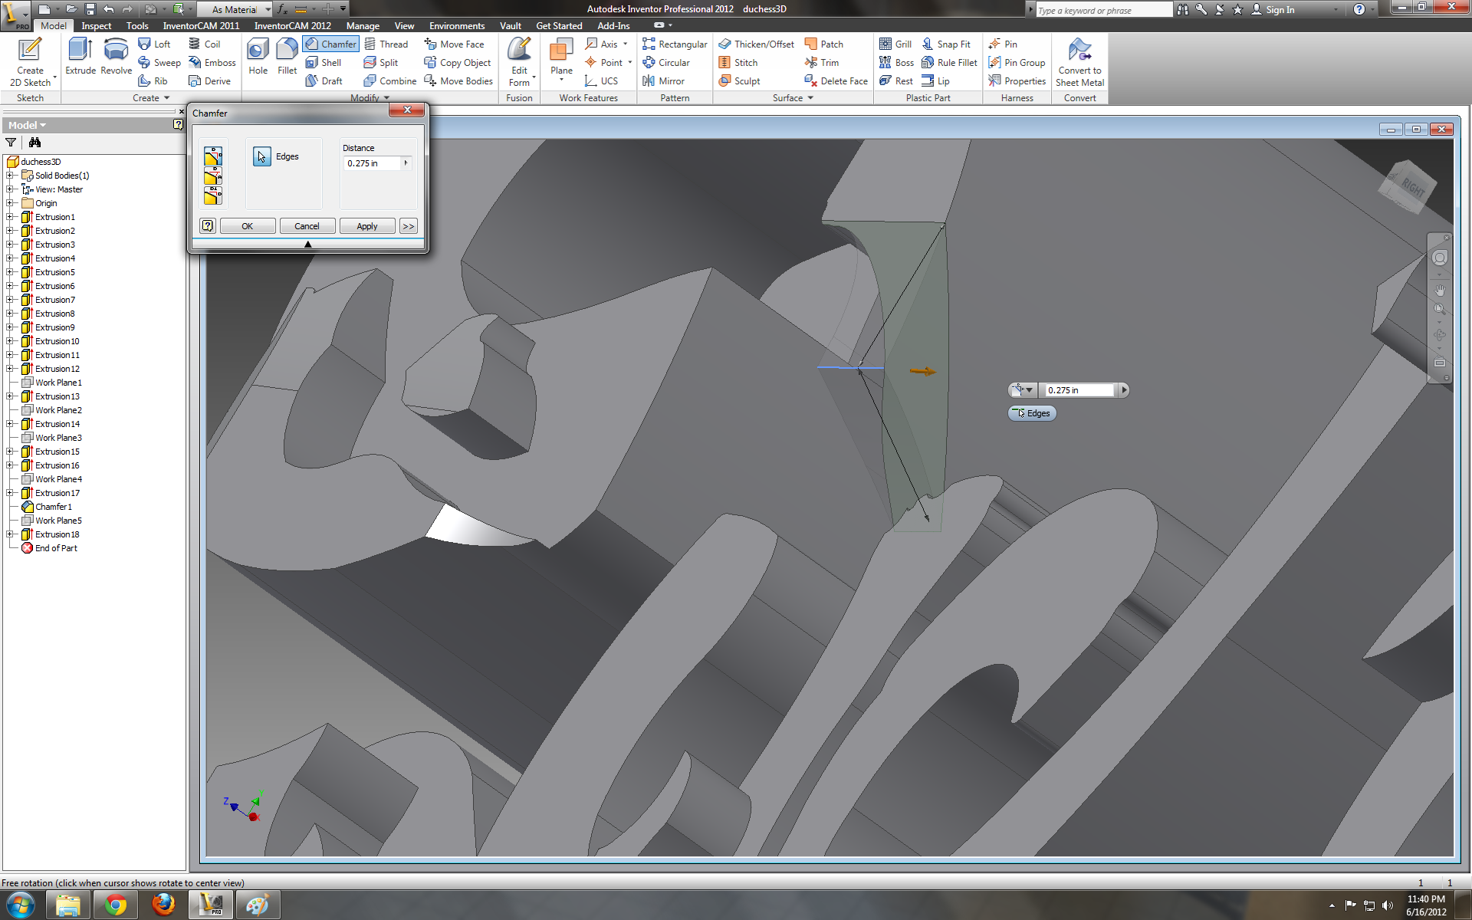Select Two Distances chamfer mode
The image size is (1472, 920).
[x=213, y=196]
